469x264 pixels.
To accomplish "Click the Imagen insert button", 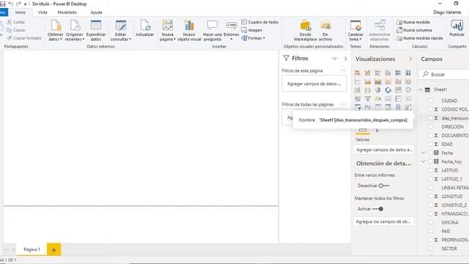I will (251, 30).
